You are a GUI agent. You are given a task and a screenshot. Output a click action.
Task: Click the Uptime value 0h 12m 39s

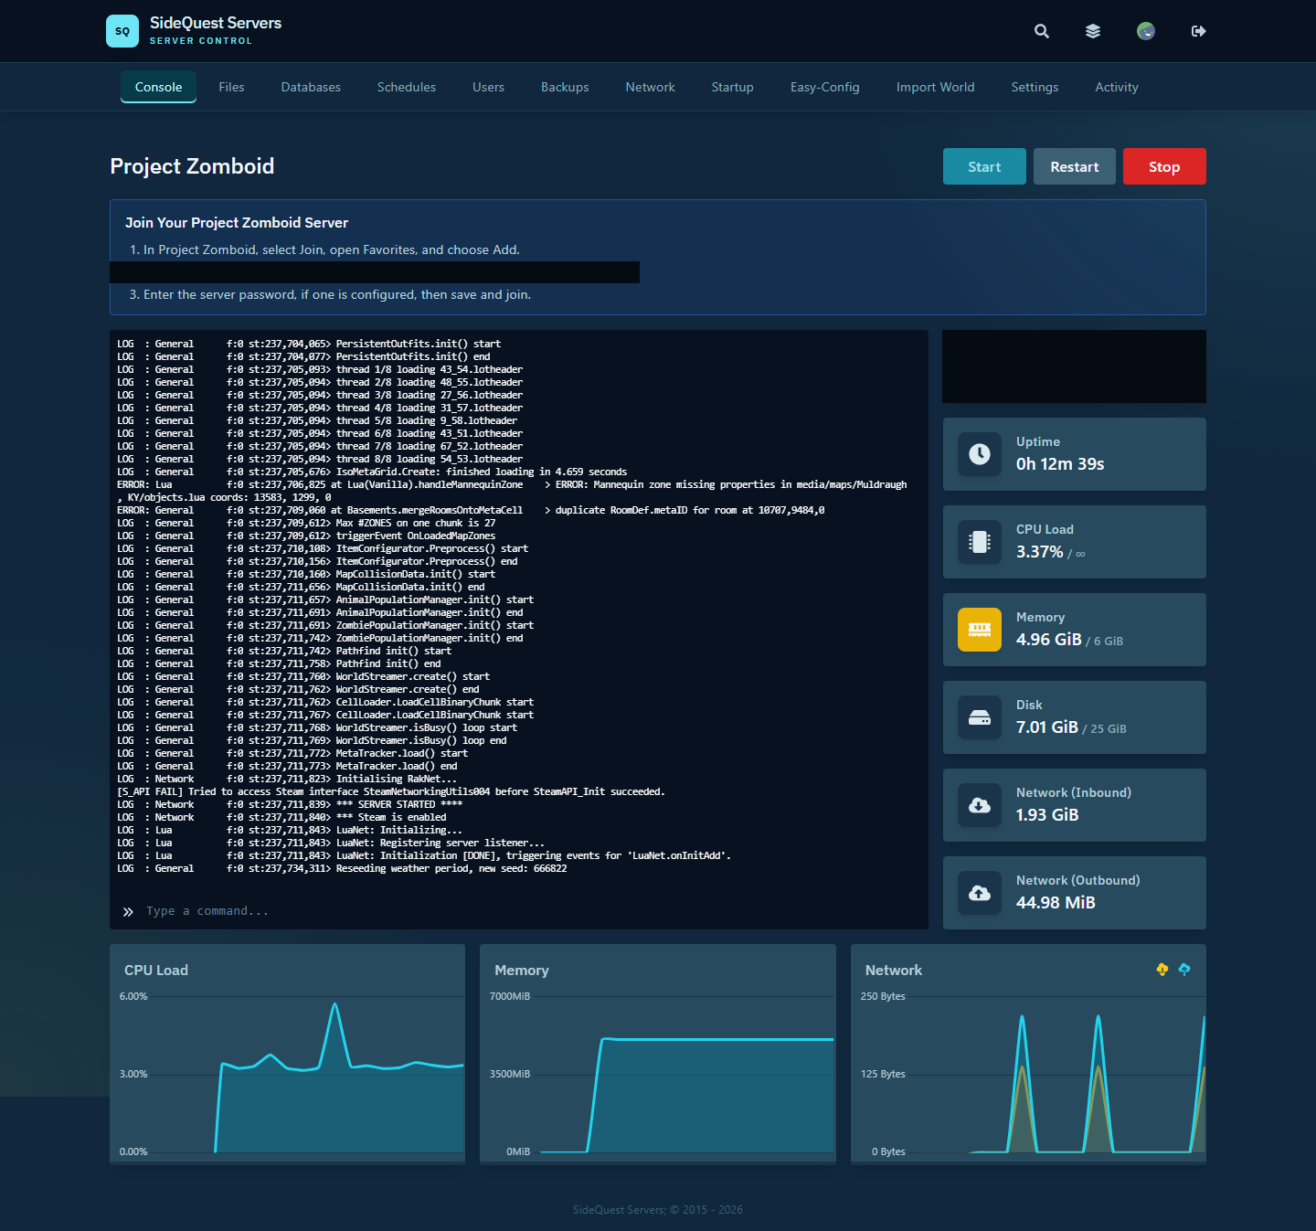1060,464
